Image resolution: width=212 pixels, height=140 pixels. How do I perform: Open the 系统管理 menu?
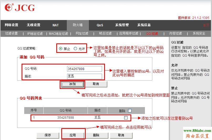[122, 25]
